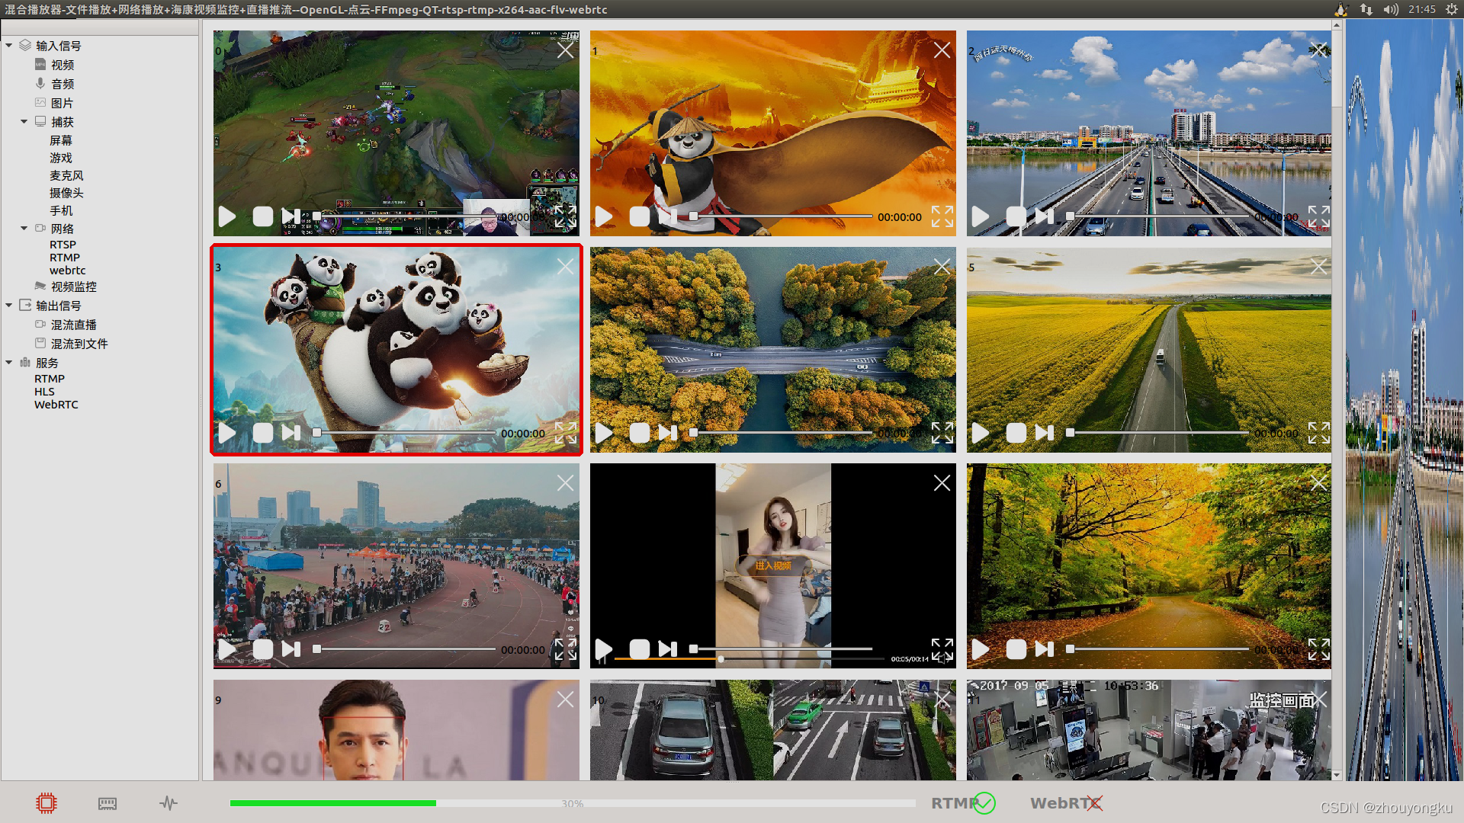Step next frame in panel 3
The image size is (1464, 823).
[291, 433]
